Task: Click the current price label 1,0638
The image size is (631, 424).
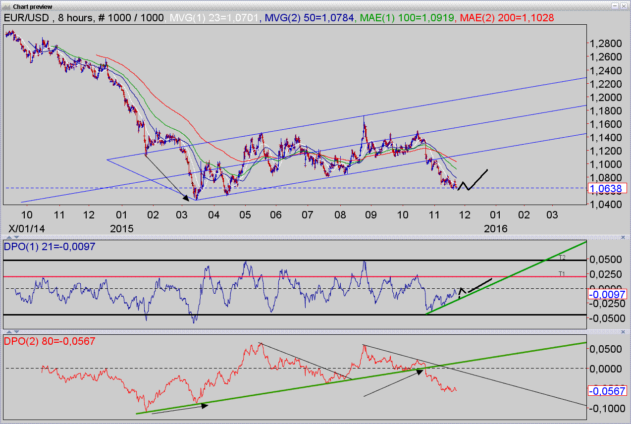Action: pyautogui.click(x=607, y=188)
